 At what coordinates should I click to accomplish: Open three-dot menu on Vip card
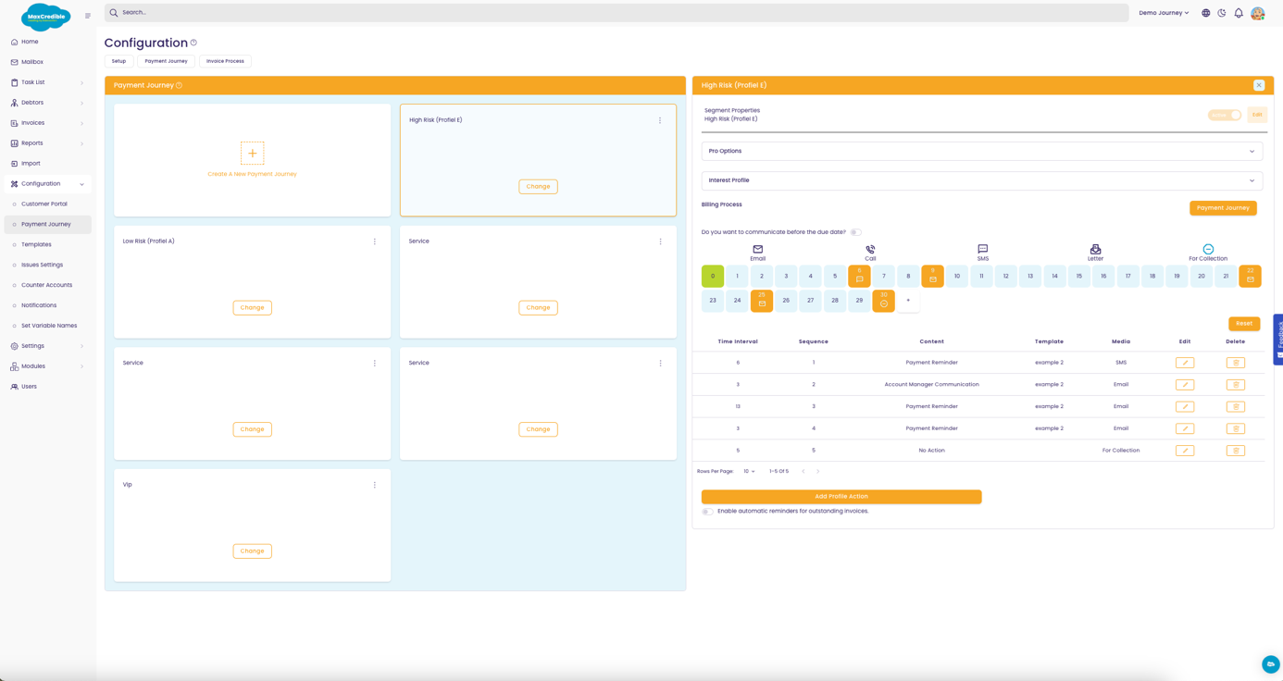(x=375, y=485)
